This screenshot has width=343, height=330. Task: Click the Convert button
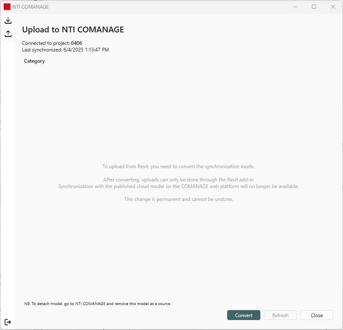click(x=244, y=315)
